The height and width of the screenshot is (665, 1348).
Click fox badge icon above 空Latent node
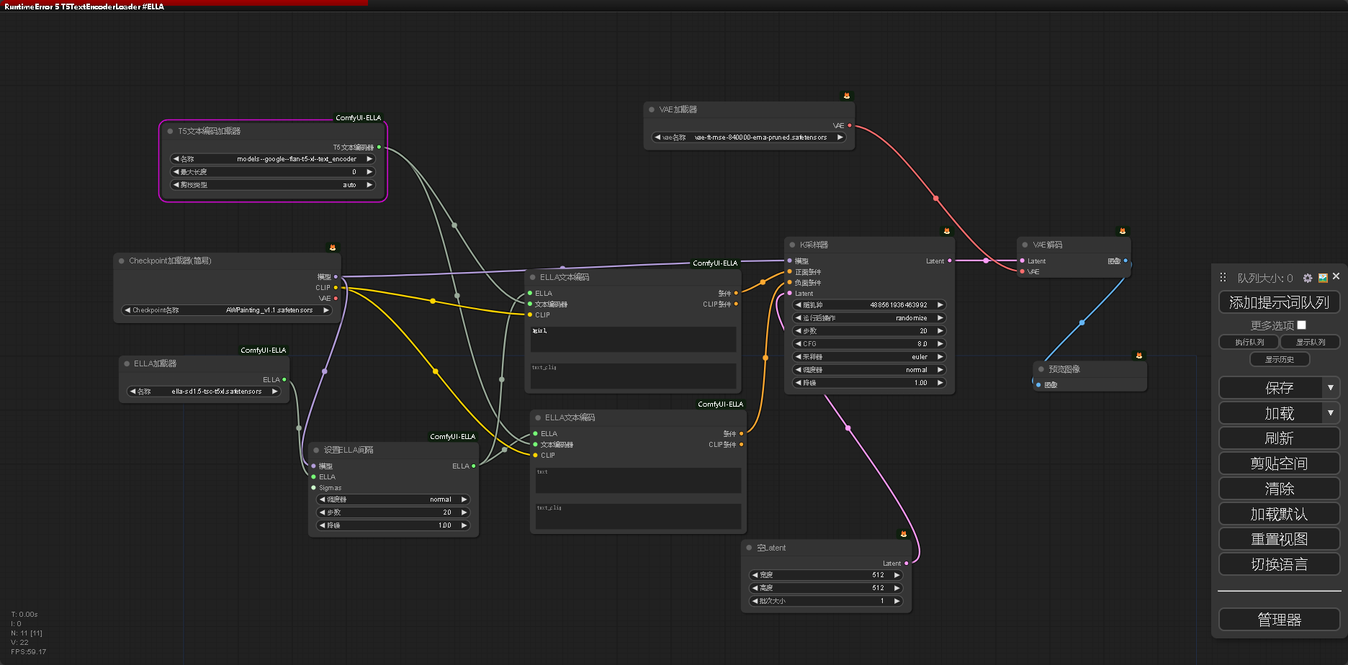[x=904, y=534]
